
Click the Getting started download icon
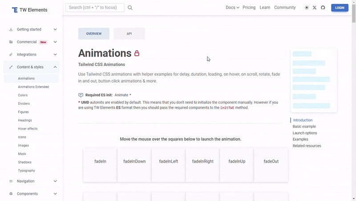[11, 29]
